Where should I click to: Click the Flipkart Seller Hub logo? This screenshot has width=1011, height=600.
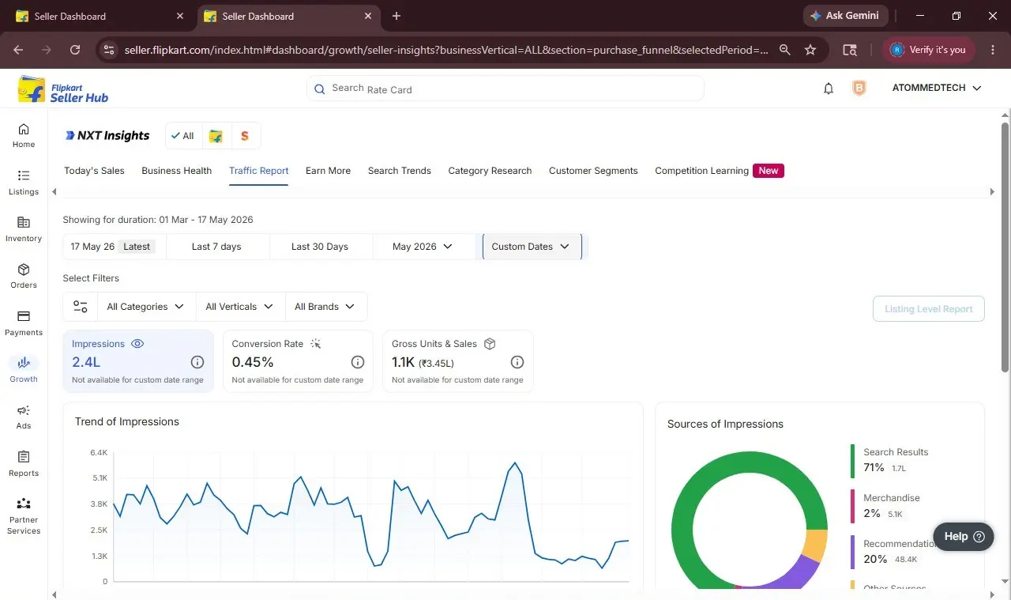click(x=63, y=89)
